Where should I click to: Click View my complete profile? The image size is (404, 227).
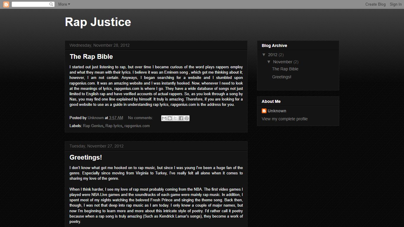285,119
